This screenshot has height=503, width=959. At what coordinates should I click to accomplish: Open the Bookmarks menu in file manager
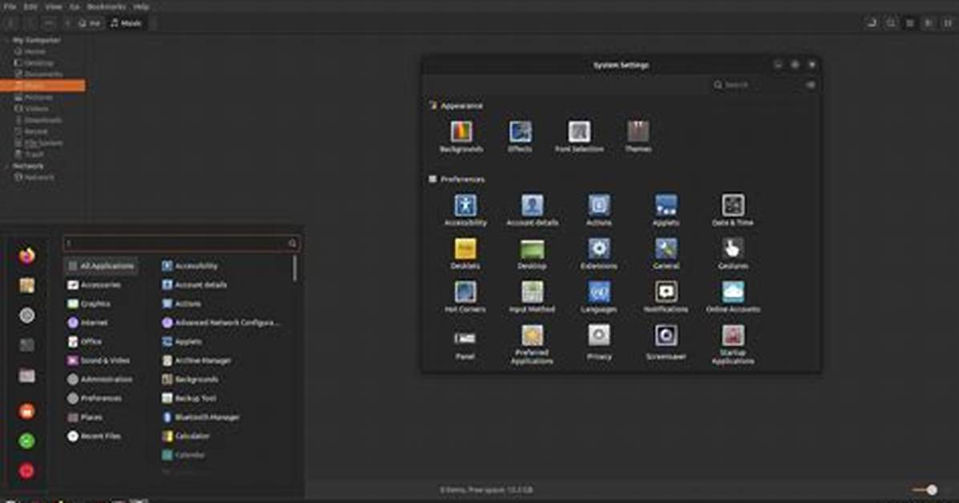coord(107,6)
